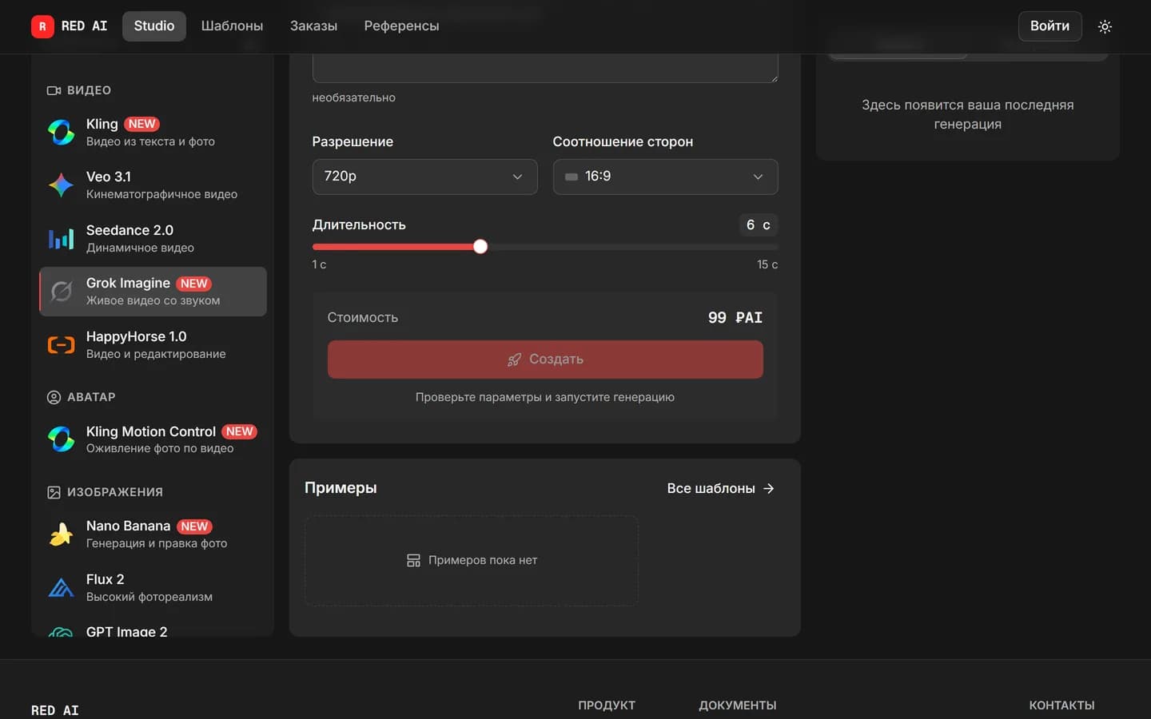Click the RED AI logo
Viewport: 1151px width, 719px height.
70,26
